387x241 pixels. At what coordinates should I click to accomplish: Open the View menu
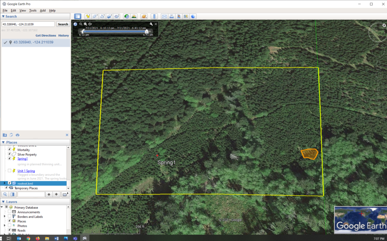click(23, 10)
